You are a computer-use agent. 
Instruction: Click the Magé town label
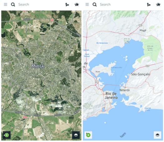click(x=143, y=31)
